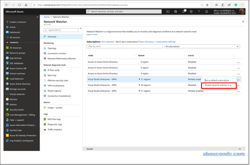250x165 pixels.
Task: Open portal settings gear icon
Action: click(x=191, y=12)
